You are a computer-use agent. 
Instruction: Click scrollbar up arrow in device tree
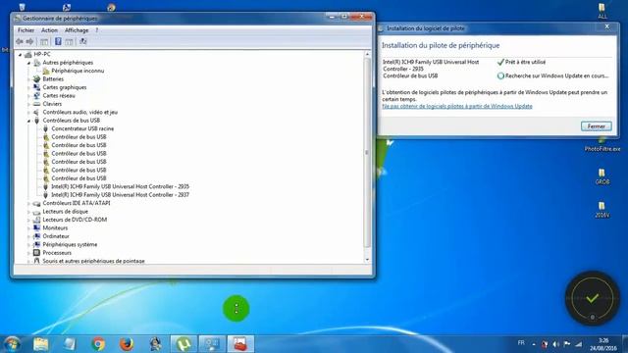[x=367, y=54]
